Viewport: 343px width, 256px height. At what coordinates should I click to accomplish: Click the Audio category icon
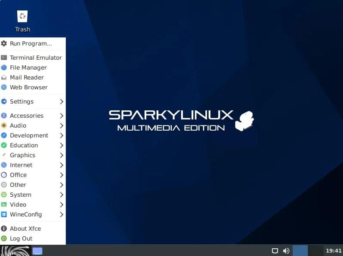[4, 125]
